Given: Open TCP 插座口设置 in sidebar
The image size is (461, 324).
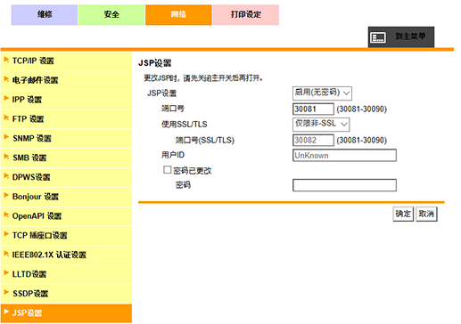Looking at the screenshot, I should point(66,236).
